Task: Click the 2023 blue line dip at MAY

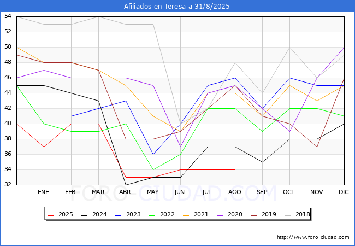Action: click(153, 155)
